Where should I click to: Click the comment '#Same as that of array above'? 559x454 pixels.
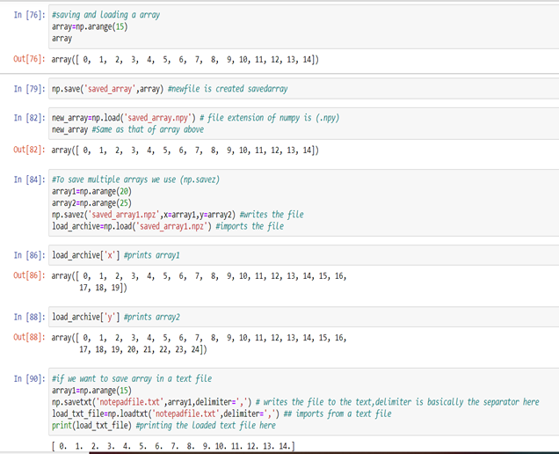pos(148,129)
